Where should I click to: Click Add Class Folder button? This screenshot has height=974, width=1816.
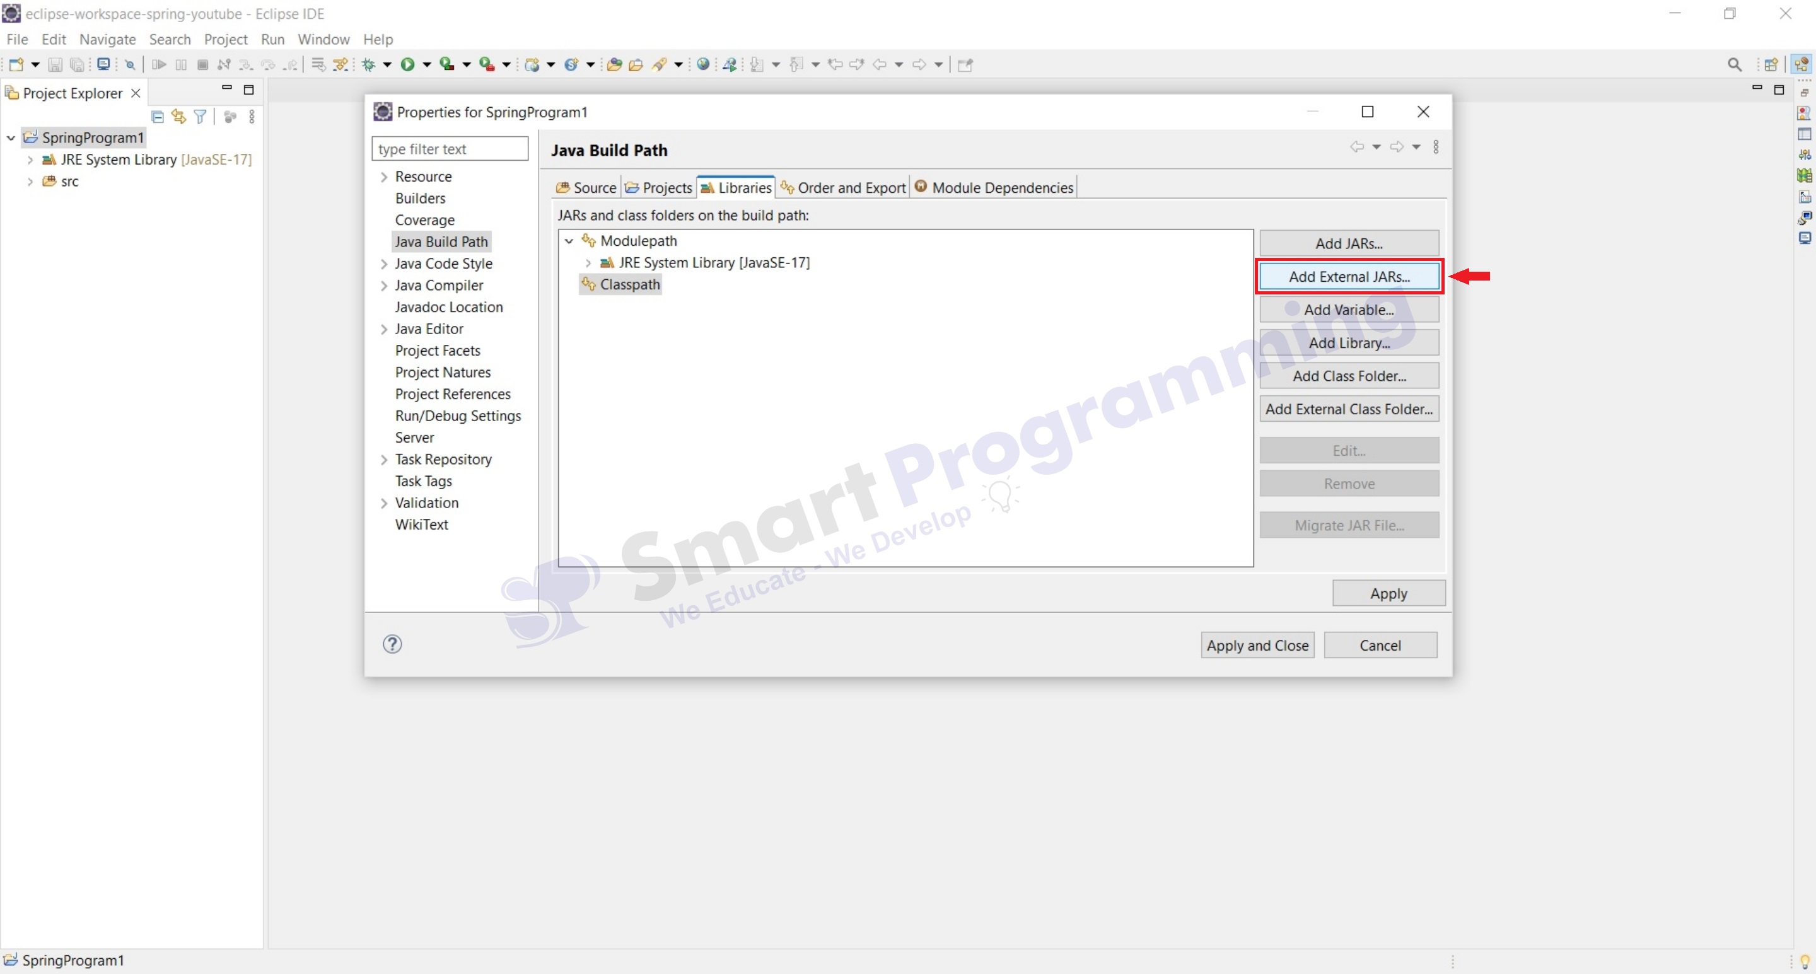1349,376
